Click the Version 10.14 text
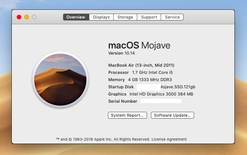 point(122,53)
